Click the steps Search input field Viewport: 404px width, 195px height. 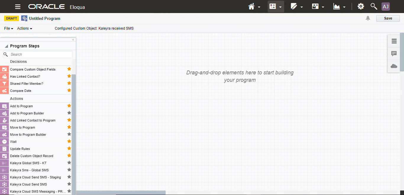click(x=38, y=55)
